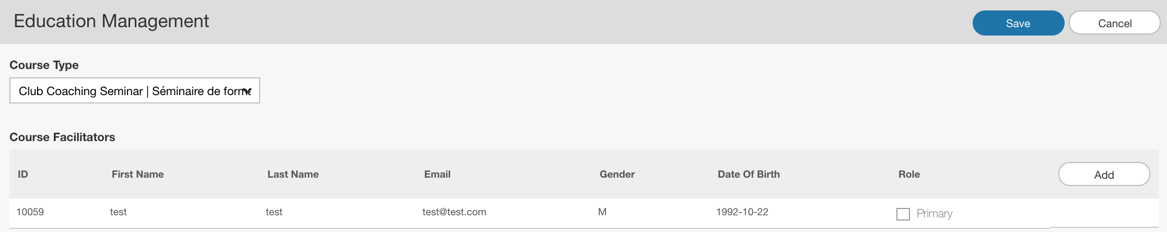Click the Date Of Birth column header
This screenshot has width=1167, height=232.
pyautogui.click(x=748, y=175)
